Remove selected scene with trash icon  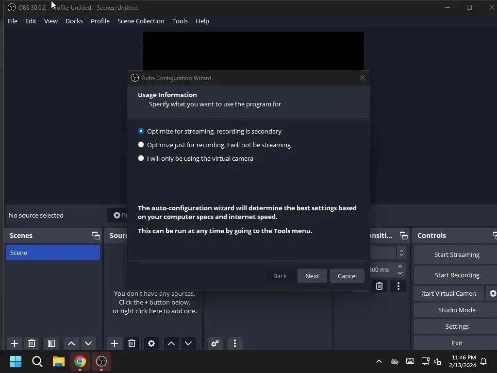tap(32, 343)
